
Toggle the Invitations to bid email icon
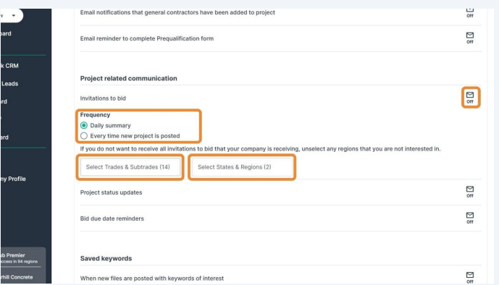pos(470,98)
